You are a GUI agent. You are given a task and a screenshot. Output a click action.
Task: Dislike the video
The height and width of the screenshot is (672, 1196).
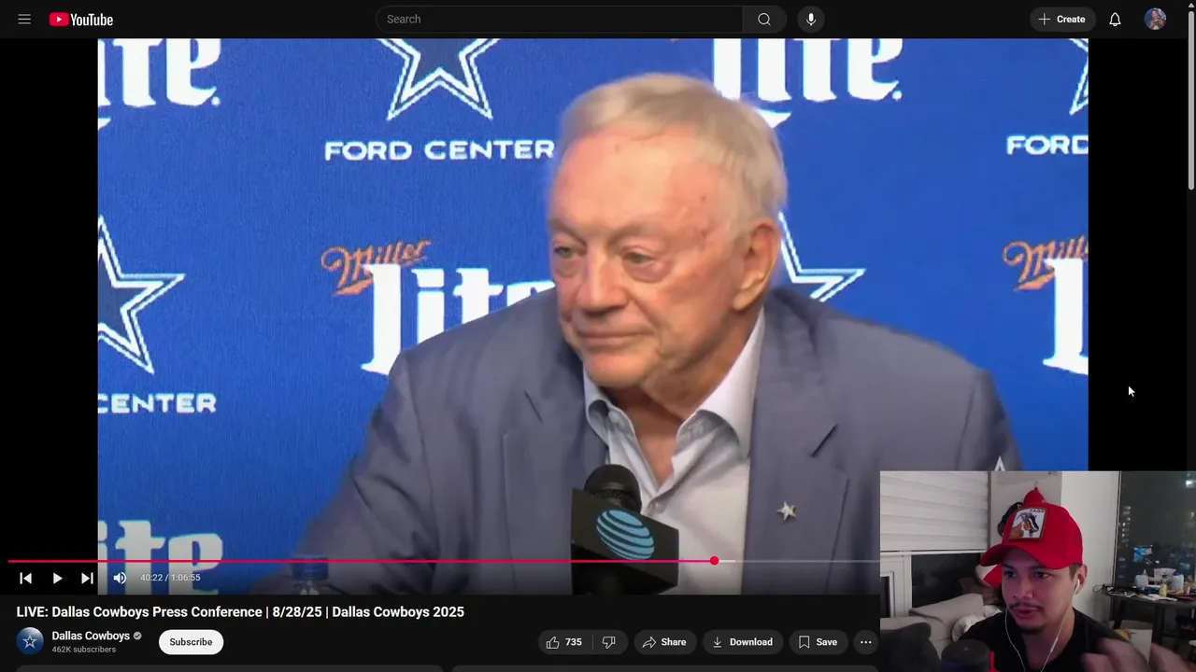point(609,642)
